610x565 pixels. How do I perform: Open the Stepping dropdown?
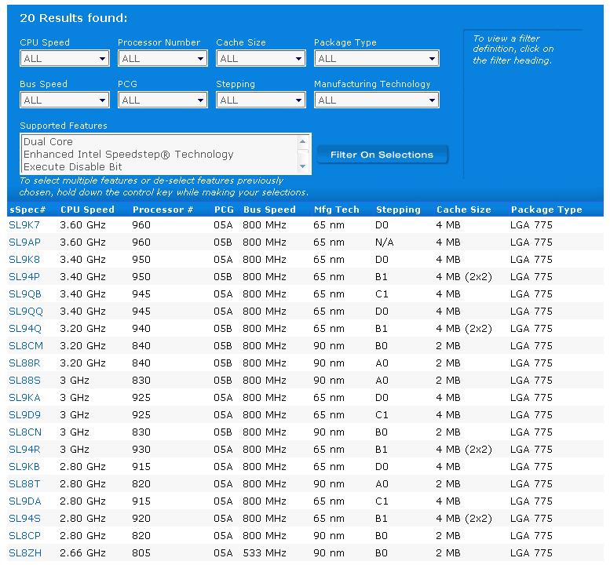261,100
